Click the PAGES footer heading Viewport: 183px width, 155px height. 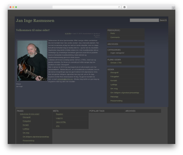pyautogui.click(x=20, y=111)
